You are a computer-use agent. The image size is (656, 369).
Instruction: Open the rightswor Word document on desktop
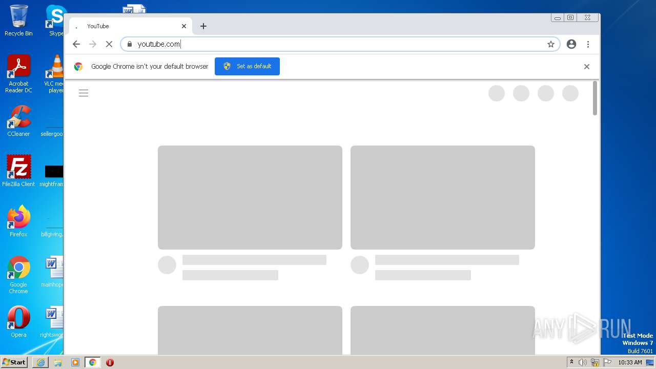click(52, 322)
